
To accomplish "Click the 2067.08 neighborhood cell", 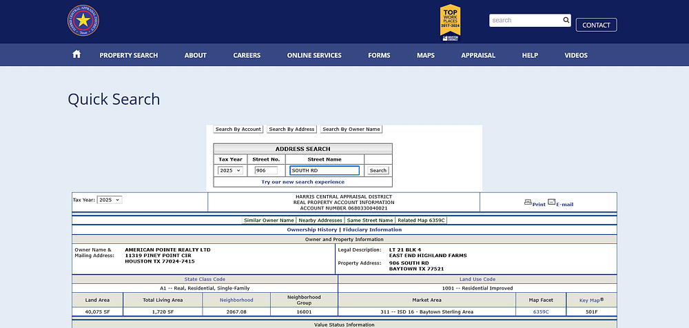I will (236, 311).
